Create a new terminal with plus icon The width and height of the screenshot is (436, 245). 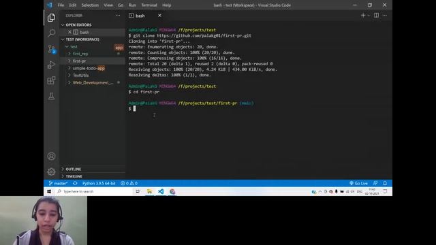(x=363, y=16)
